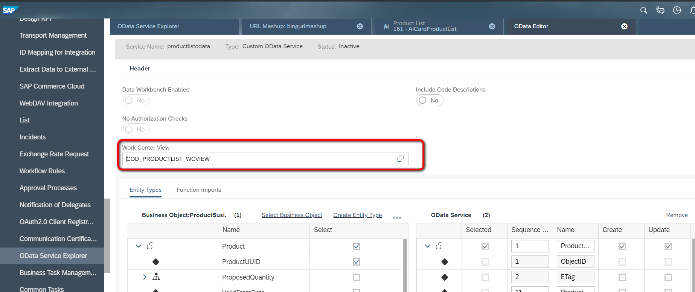Toggle Selected checkbox in first OData row

pos(485,246)
